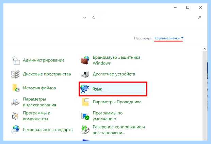The width and height of the screenshot is (211, 144).
Task: Open Параметры Проводника link
Action: [x=117, y=102]
